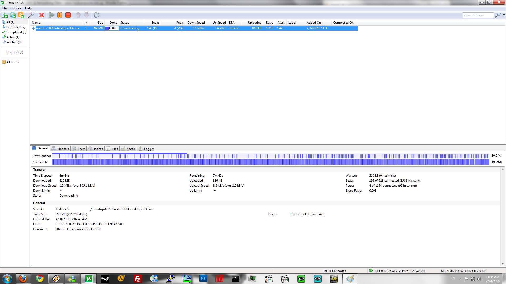
Task: Open Firefox from the taskbar
Action: tap(23, 279)
